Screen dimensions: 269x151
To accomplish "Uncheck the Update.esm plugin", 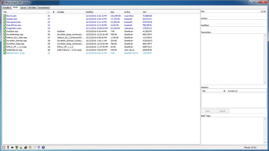I will coord(5,19).
